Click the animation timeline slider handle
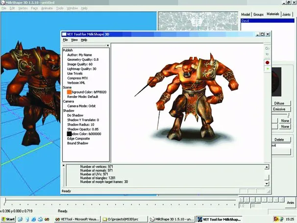Viewport: 297px width, 223px height. [5, 200]
